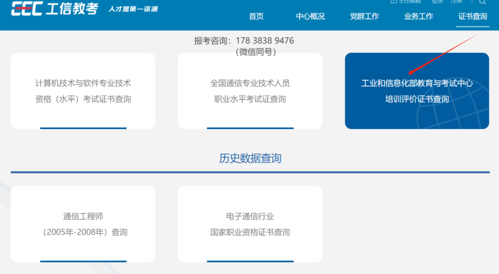Open the 业务工作 navigation item
499x274 pixels.
418,17
